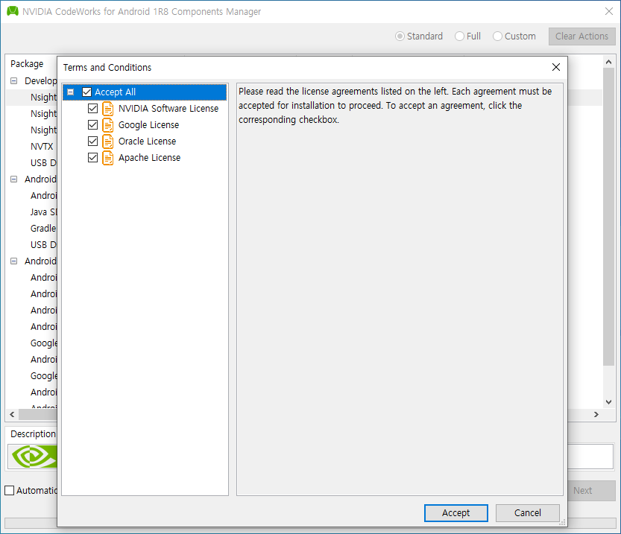
Task: Select the NVTX package row
Action: pyautogui.click(x=42, y=147)
